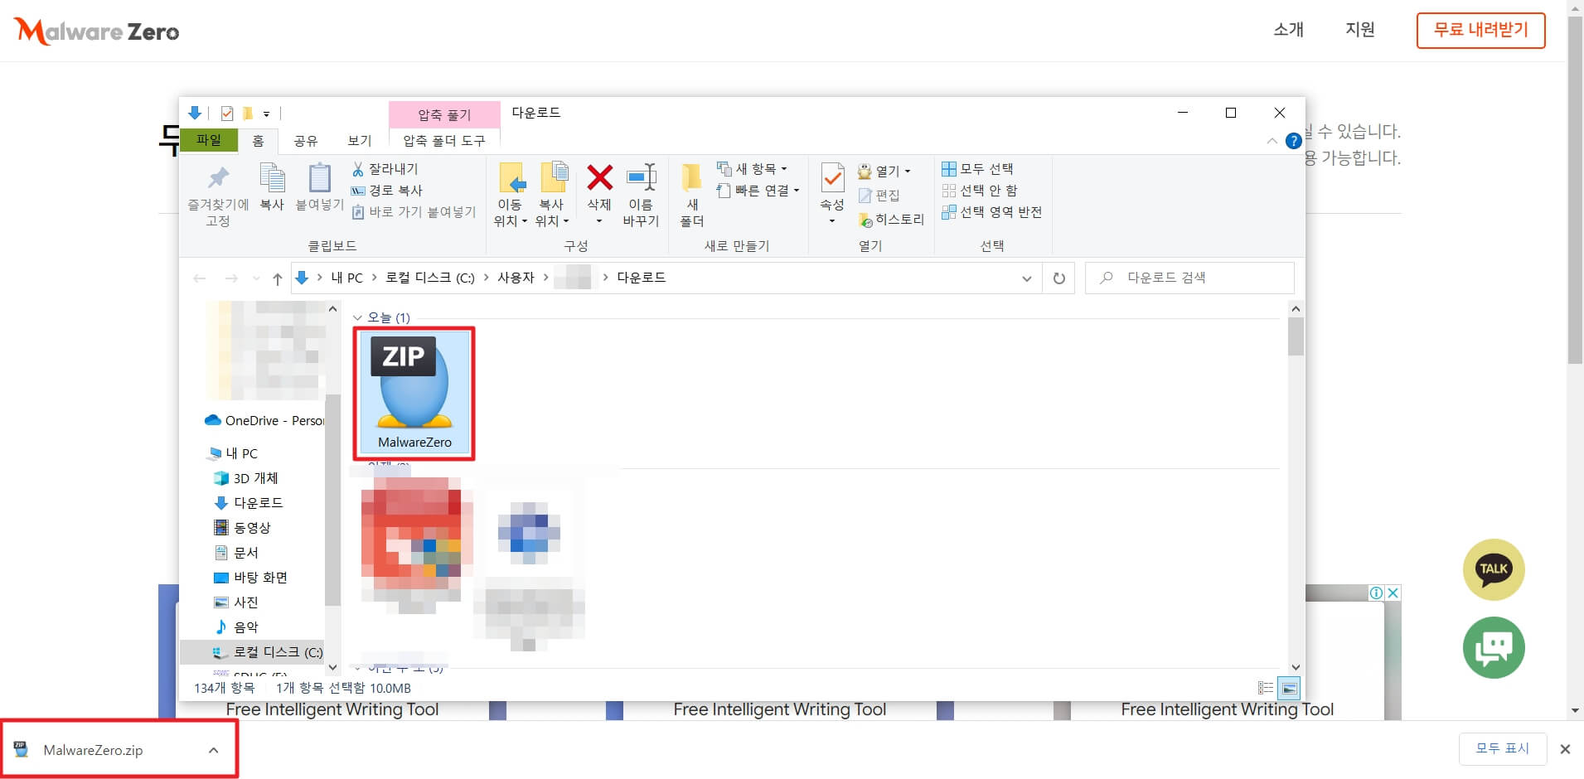
Task: Select 내 PC in navigation pane
Action: coord(233,453)
